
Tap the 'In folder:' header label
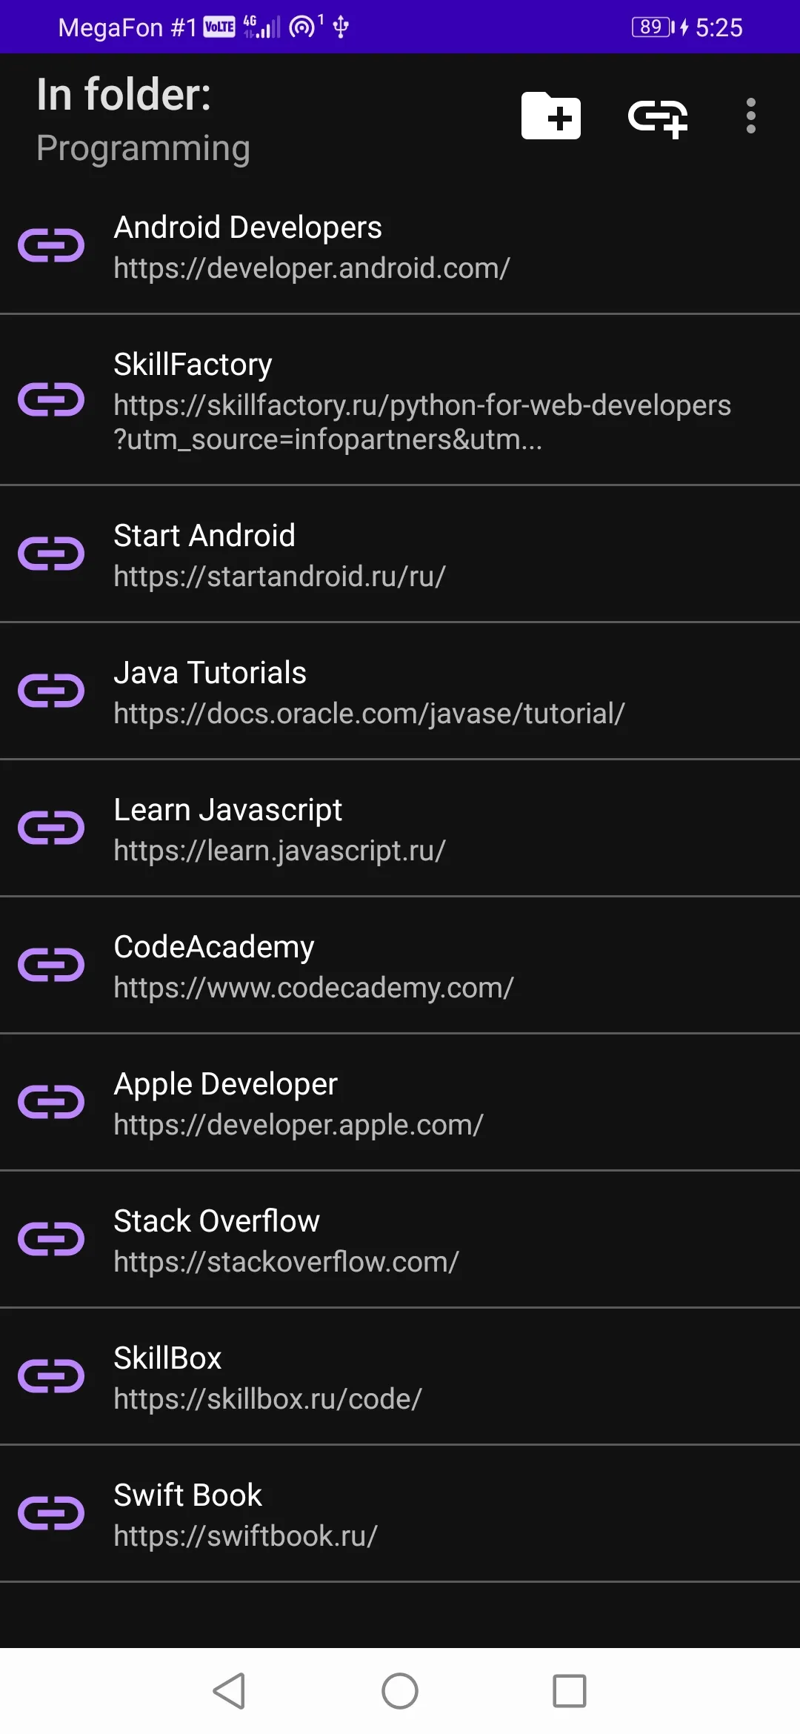coord(124,95)
